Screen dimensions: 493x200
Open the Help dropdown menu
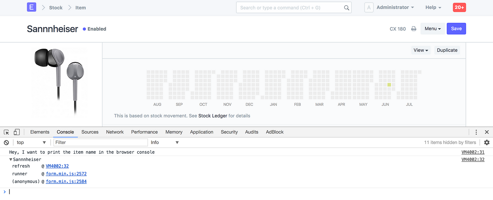pos(433,7)
